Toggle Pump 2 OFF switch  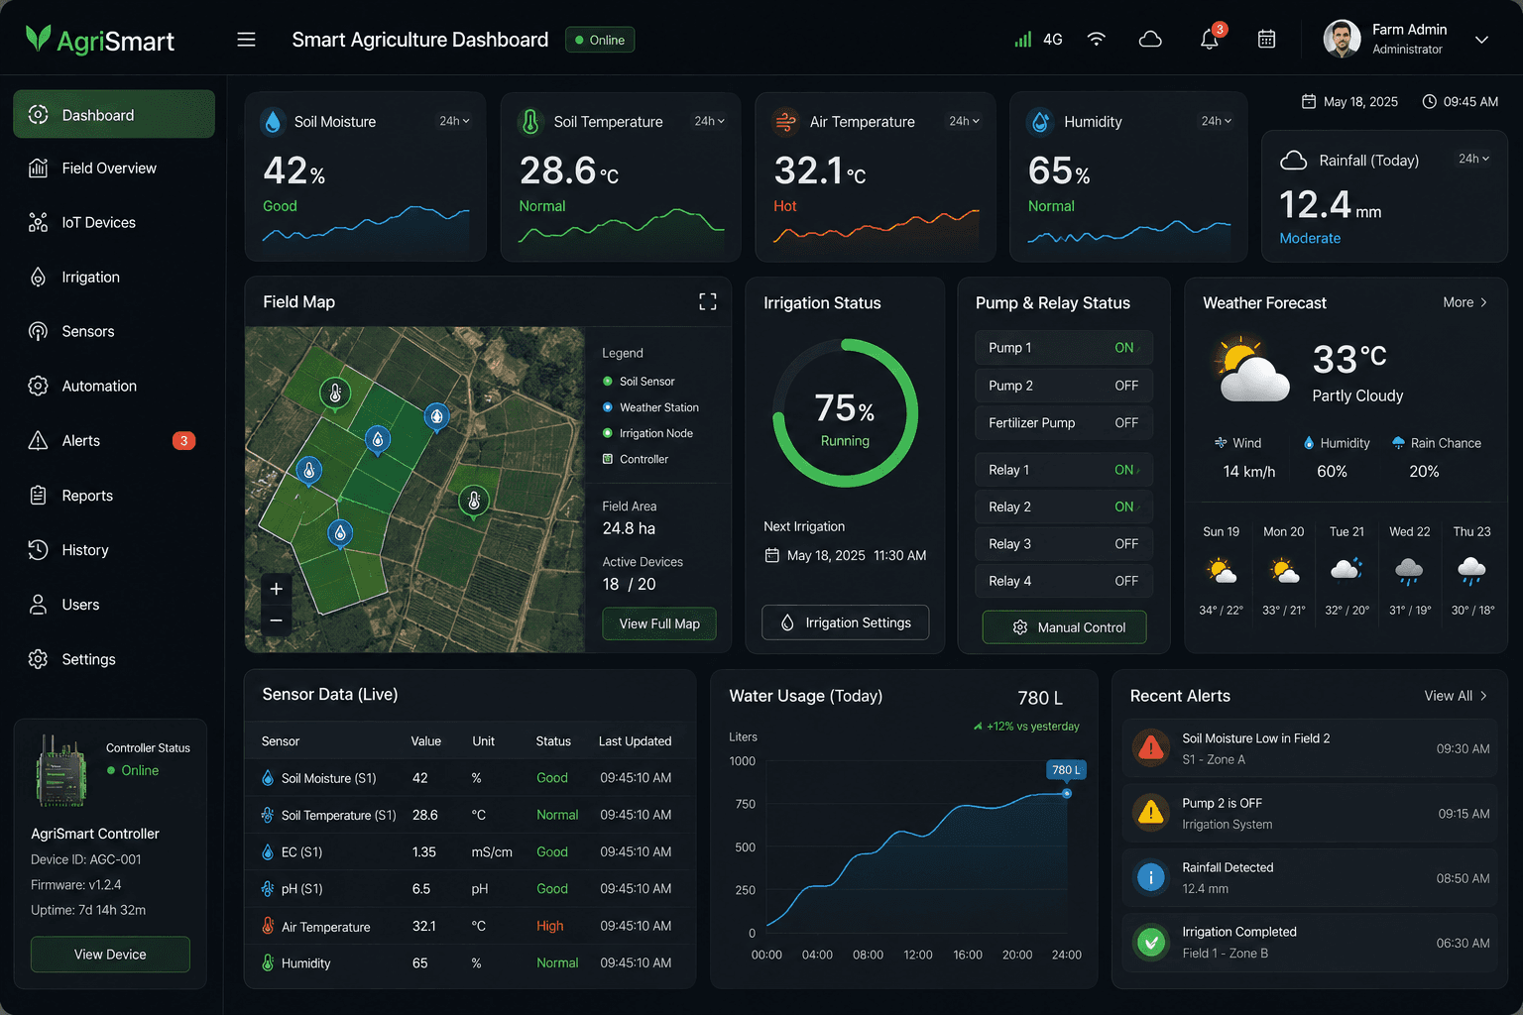pyautogui.click(x=1126, y=386)
